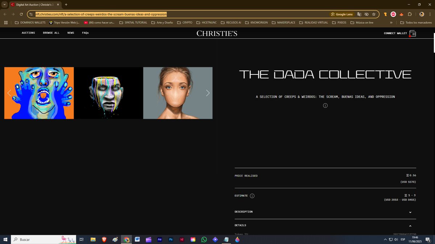Select The Scream blue face artwork
Screen dimensions: 435x244
point(39,93)
